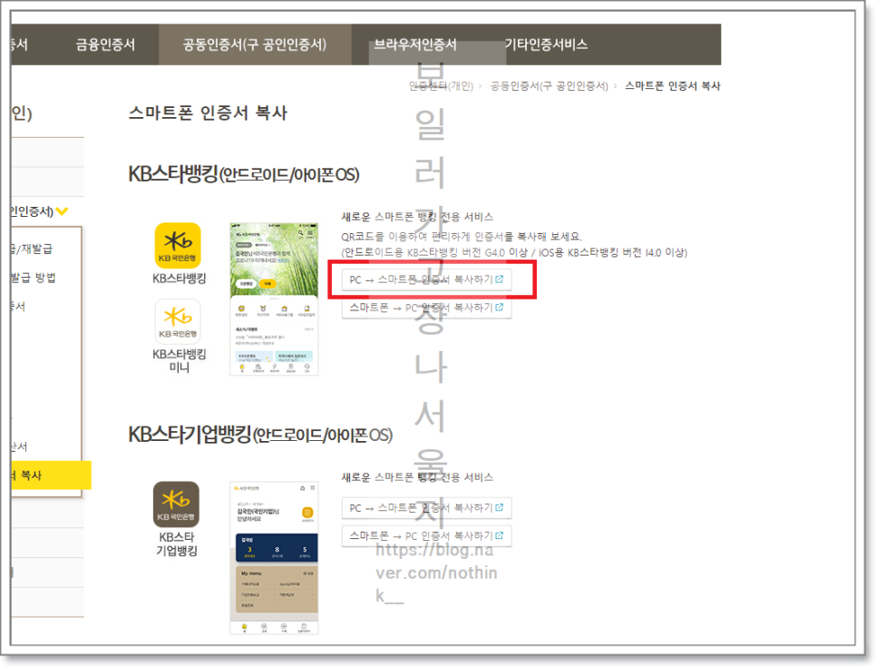Click KB스타기업뱅킹 PC → 스마트폰 인증서 복사하기 button

[x=426, y=508]
